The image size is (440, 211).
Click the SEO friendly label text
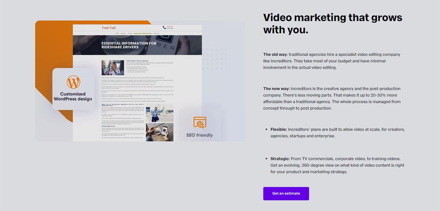[199, 135]
